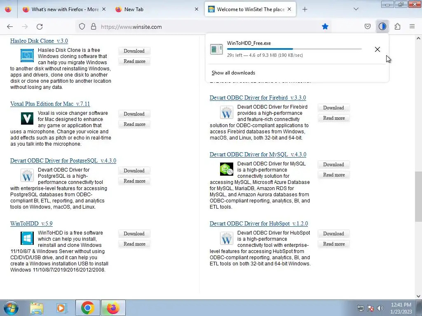The height and width of the screenshot is (316, 422).
Task: Open the tracking protection shield icon
Action: (x=82, y=27)
